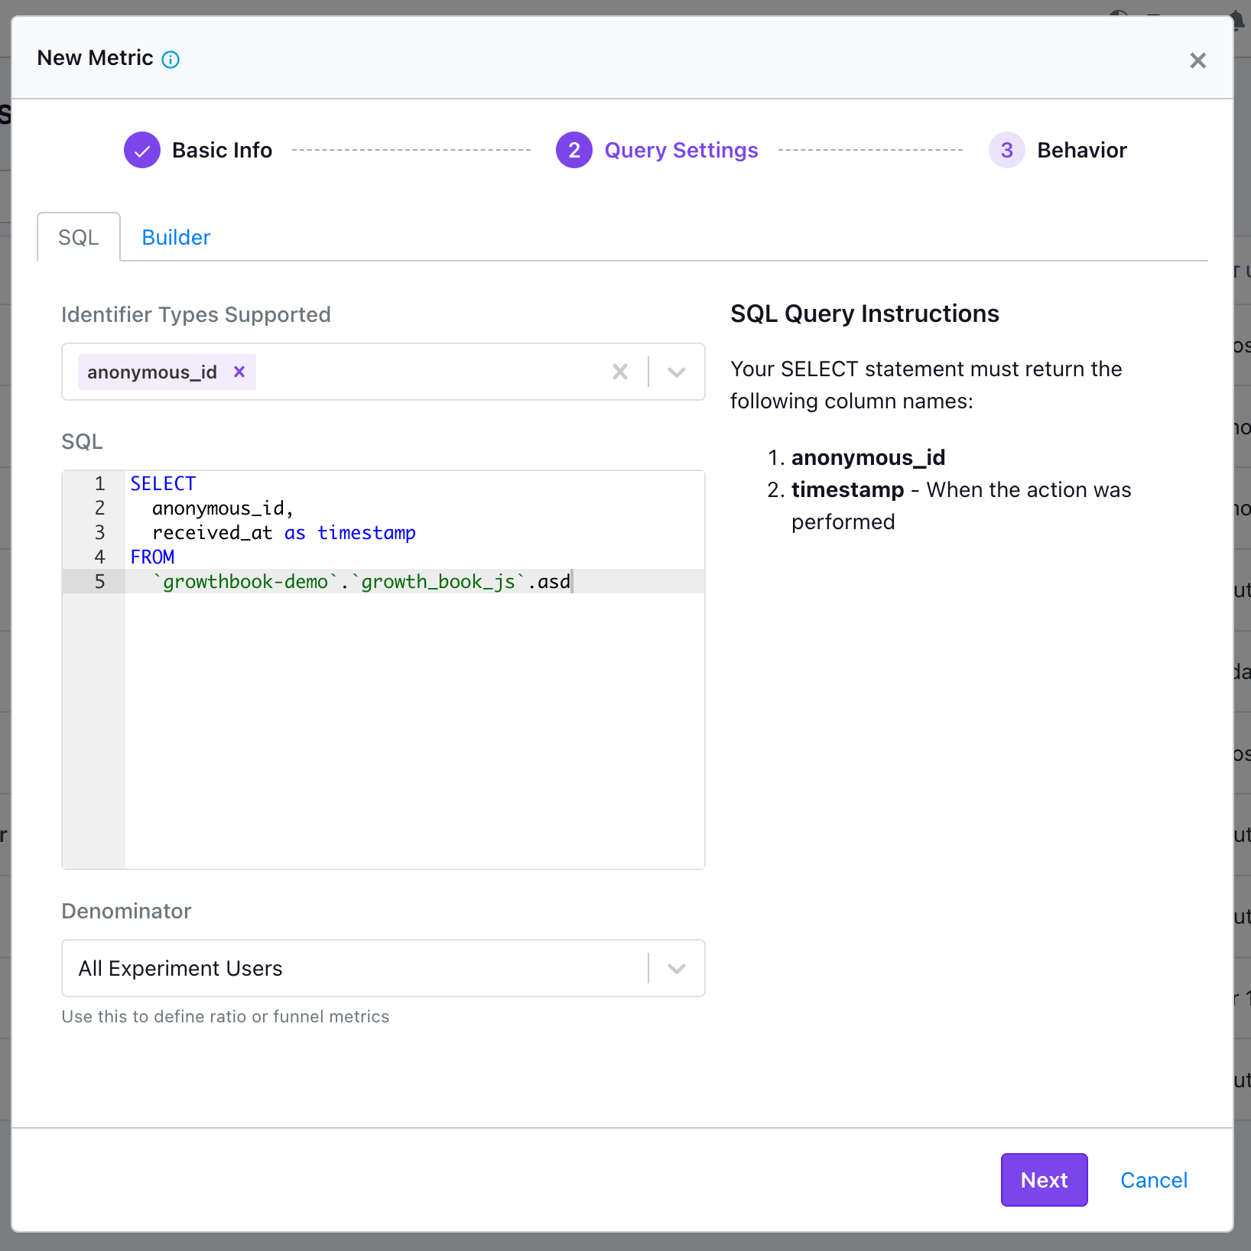Expand the identifier types dropdown

[x=676, y=372]
